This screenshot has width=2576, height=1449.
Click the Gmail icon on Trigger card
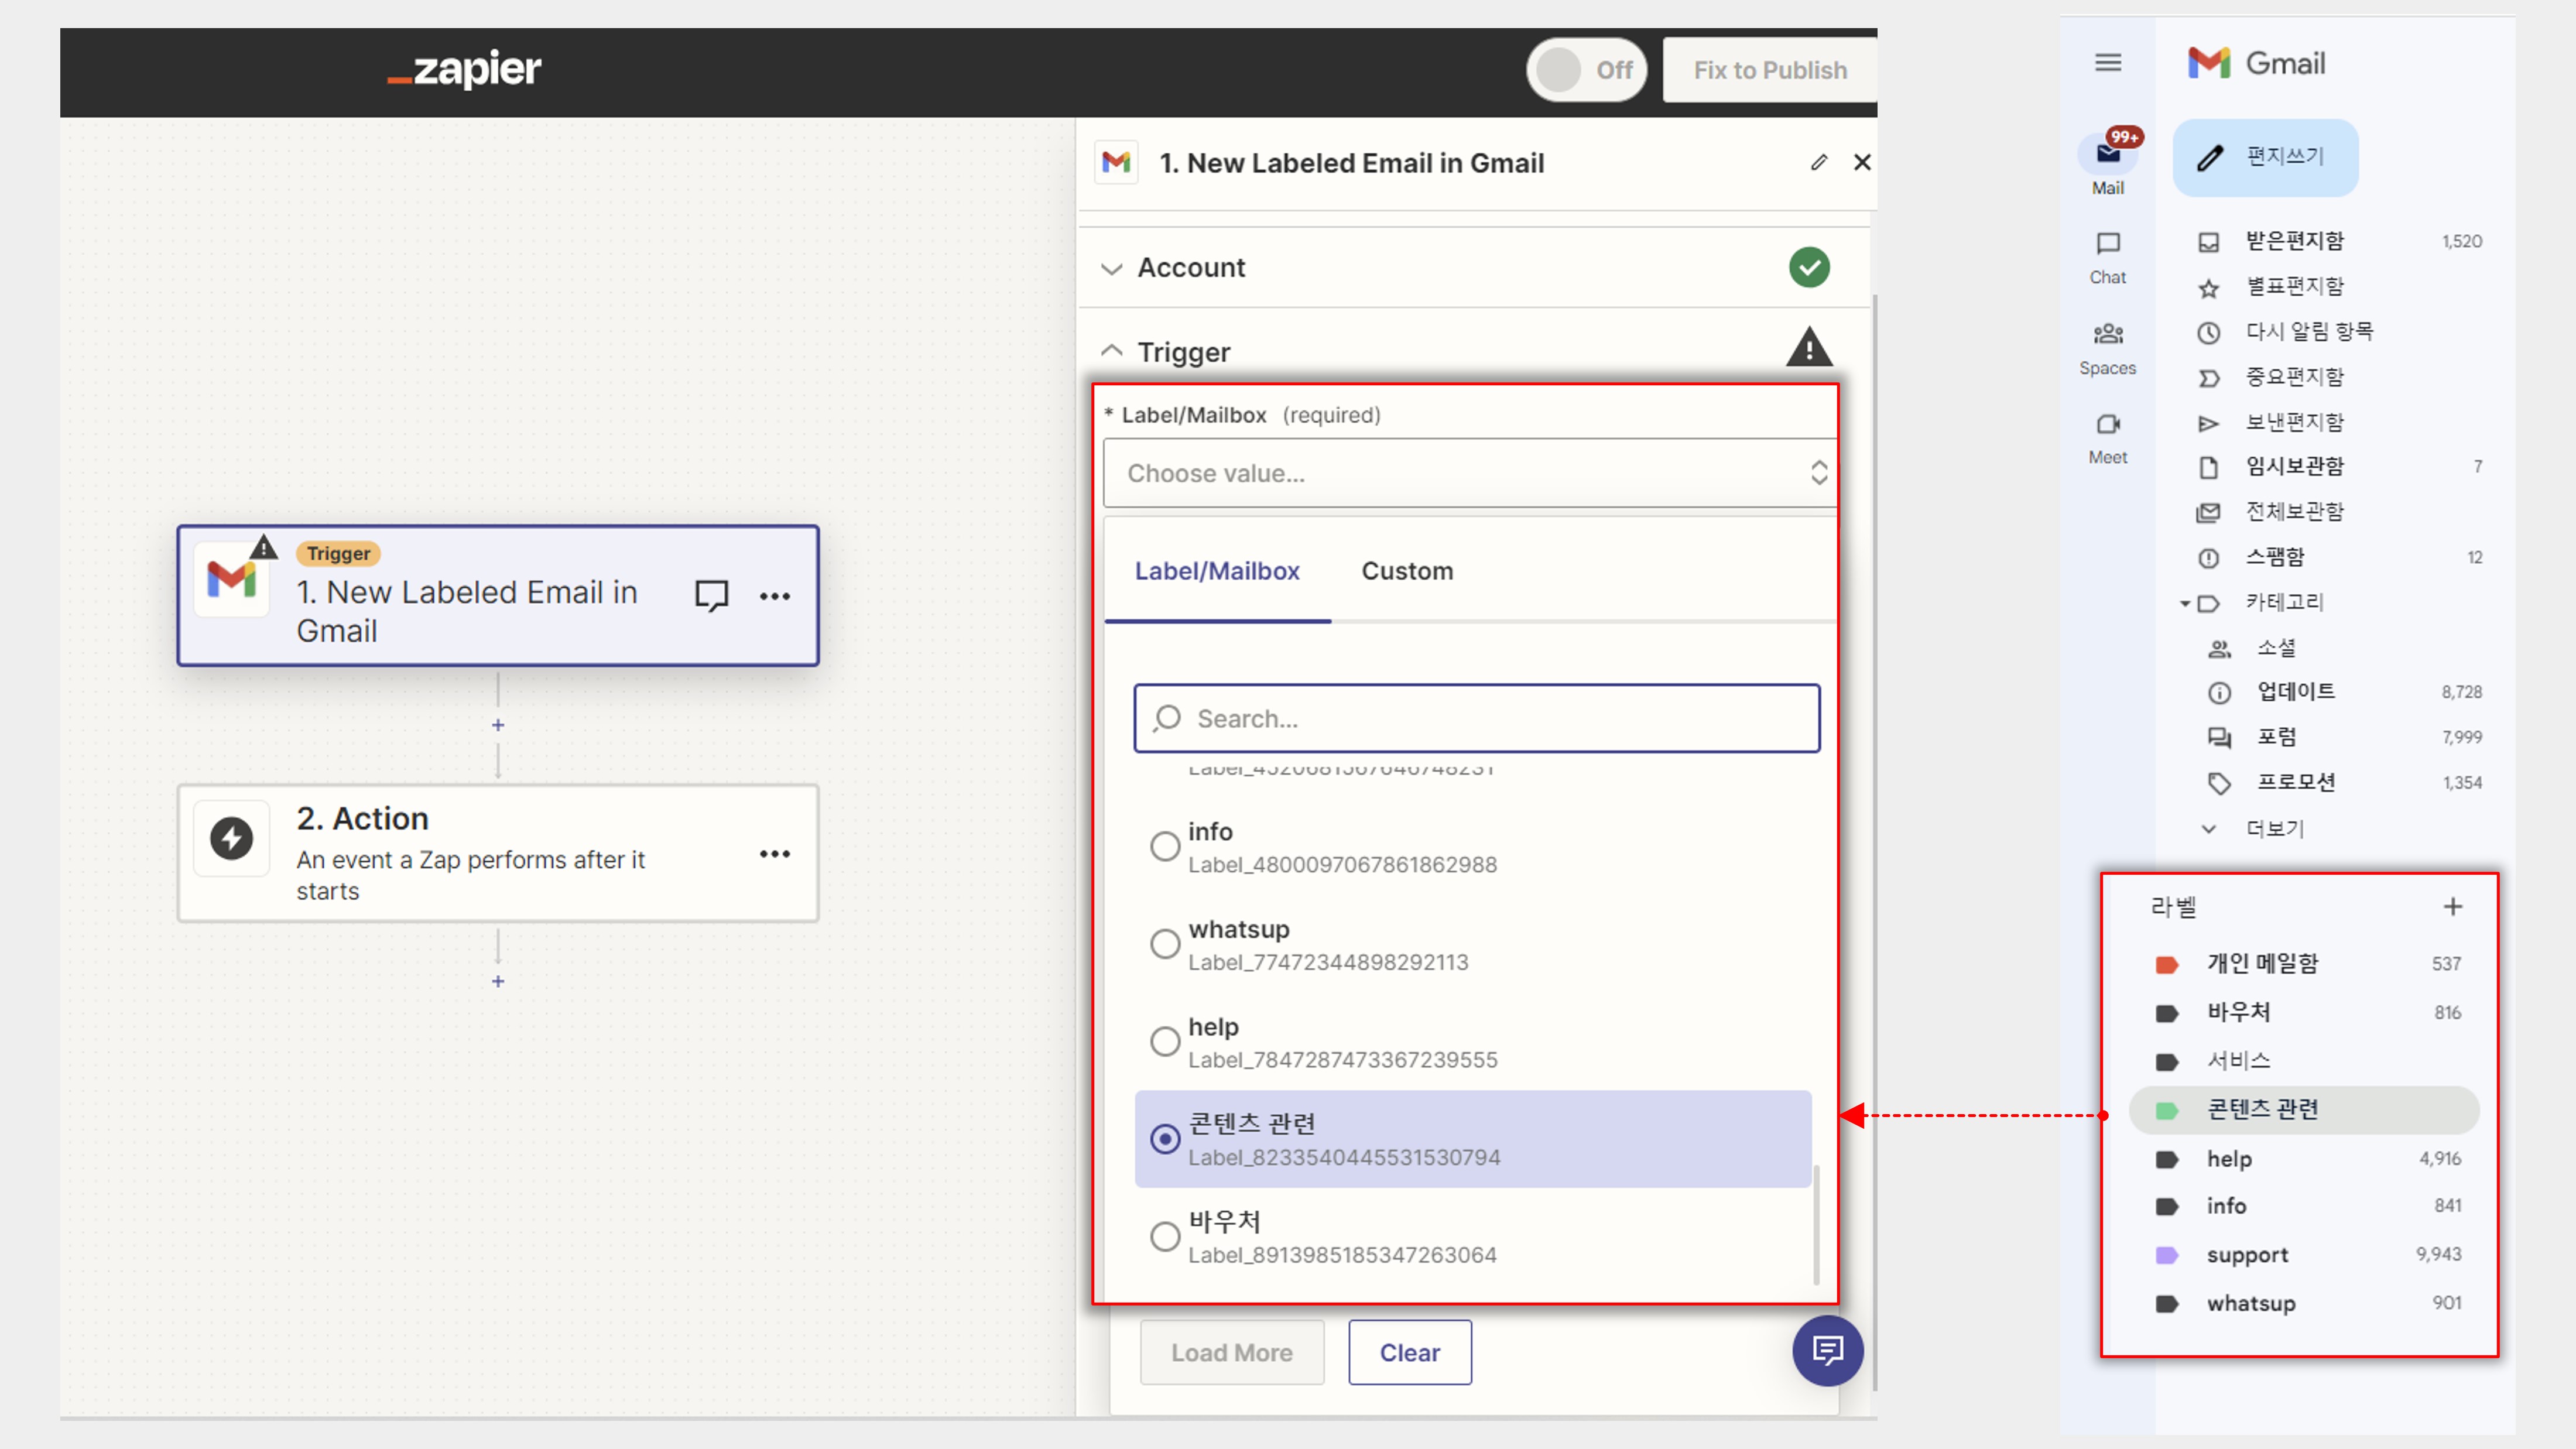tap(231, 579)
